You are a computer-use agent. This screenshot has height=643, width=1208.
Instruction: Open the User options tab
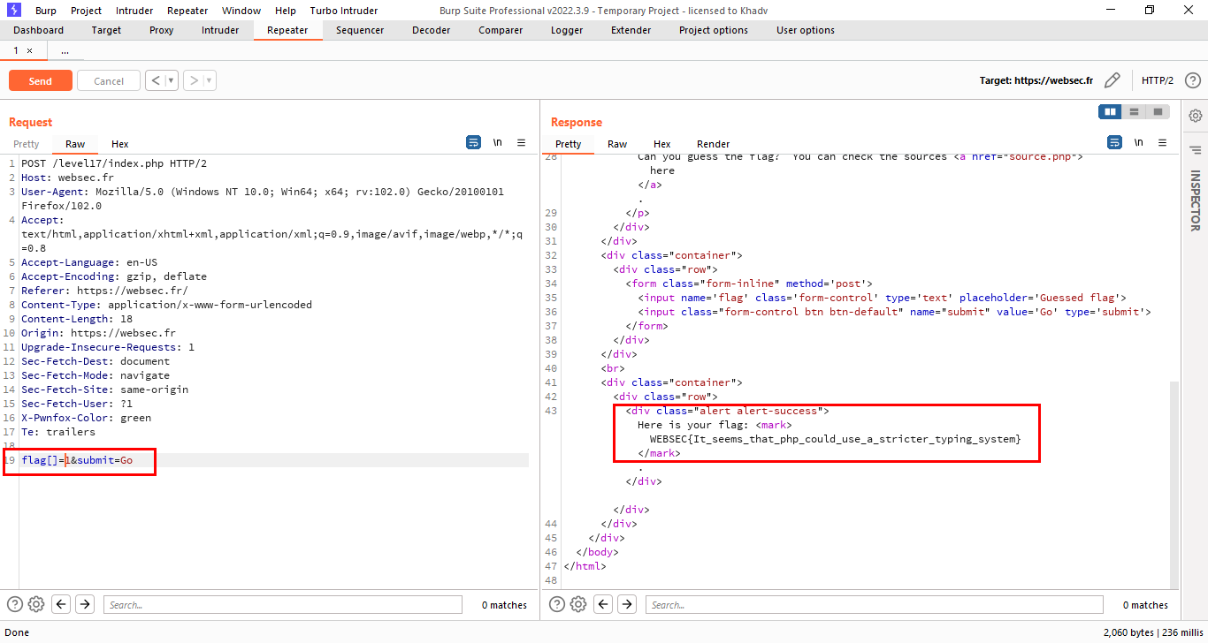pyautogui.click(x=806, y=30)
